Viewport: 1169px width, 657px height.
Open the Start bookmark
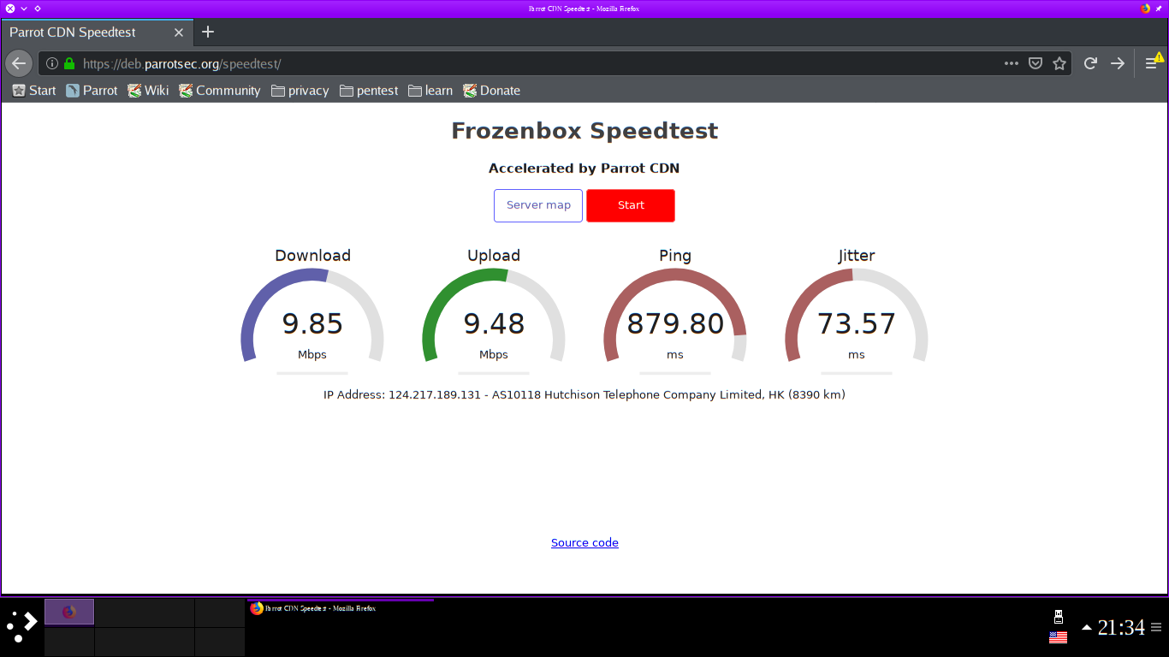click(34, 91)
